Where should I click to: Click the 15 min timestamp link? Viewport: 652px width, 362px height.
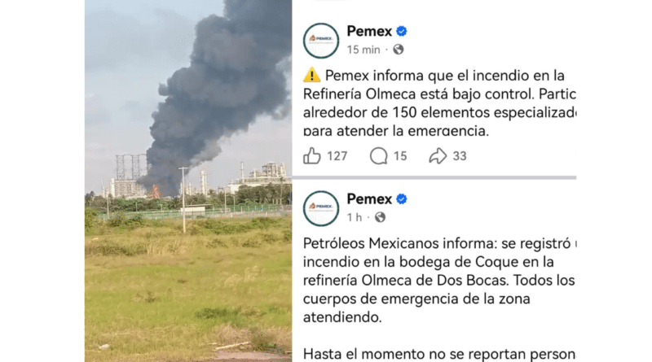pos(363,50)
